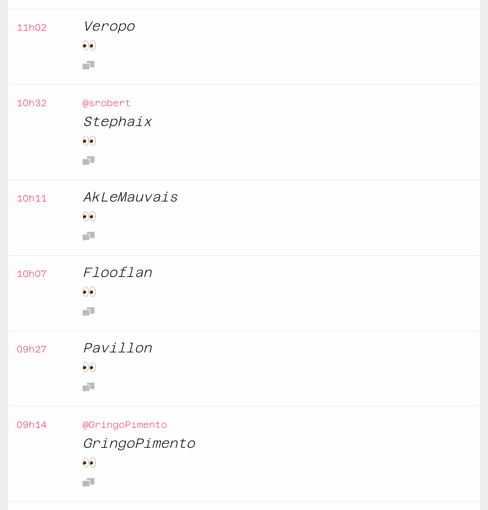The height and width of the screenshot is (510, 488).
Task: Open the Veropo entry title
Action: click(109, 27)
